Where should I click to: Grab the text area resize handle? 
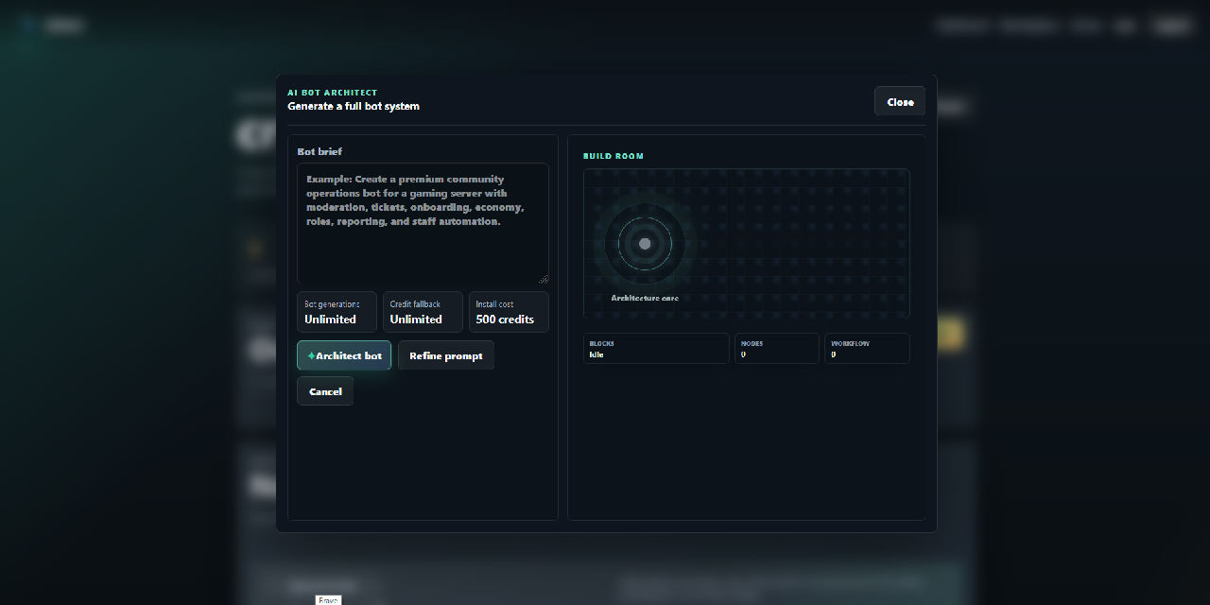click(x=544, y=278)
